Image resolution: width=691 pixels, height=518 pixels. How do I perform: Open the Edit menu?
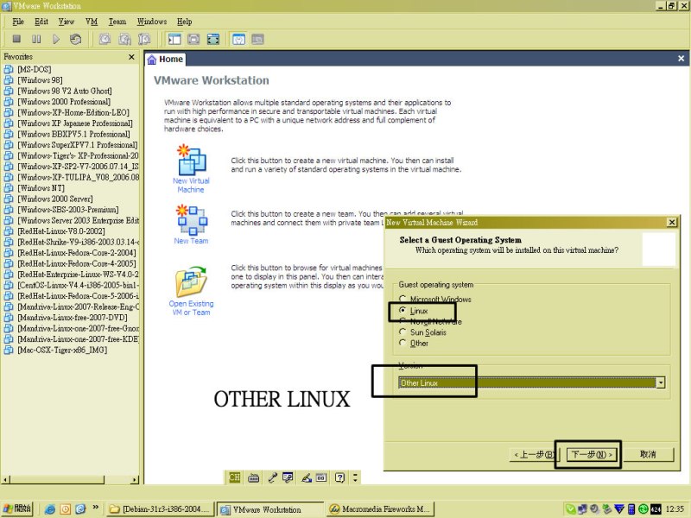(x=41, y=22)
